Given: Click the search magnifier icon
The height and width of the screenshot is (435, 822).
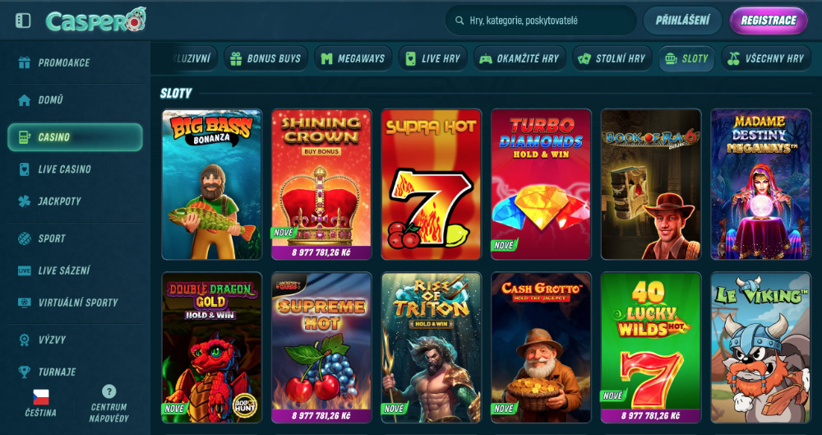Looking at the screenshot, I should (x=459, y=21).
